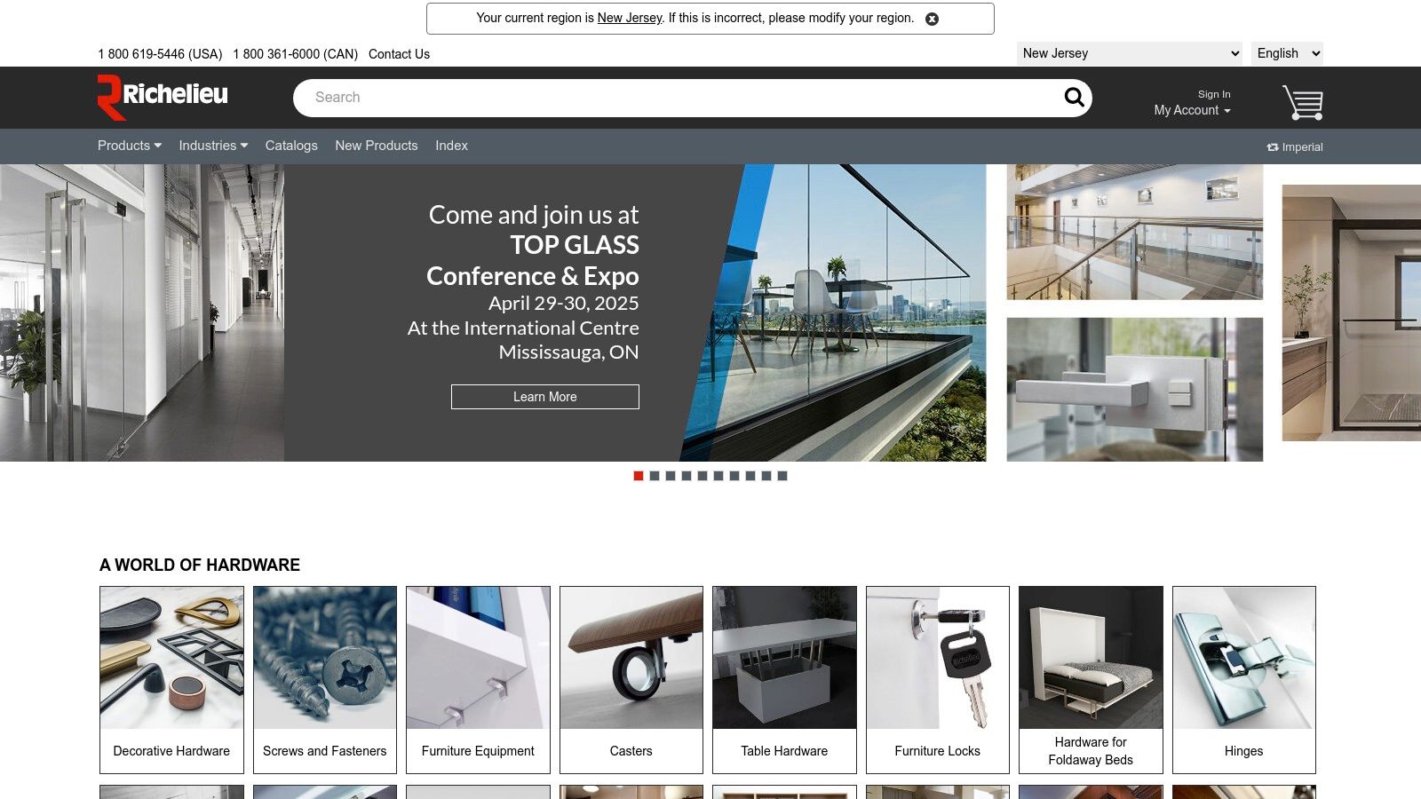Viewport: 1421px width, 799px height.
Task: Click the door handle lock image
Action: click(x=1135, y=390)
